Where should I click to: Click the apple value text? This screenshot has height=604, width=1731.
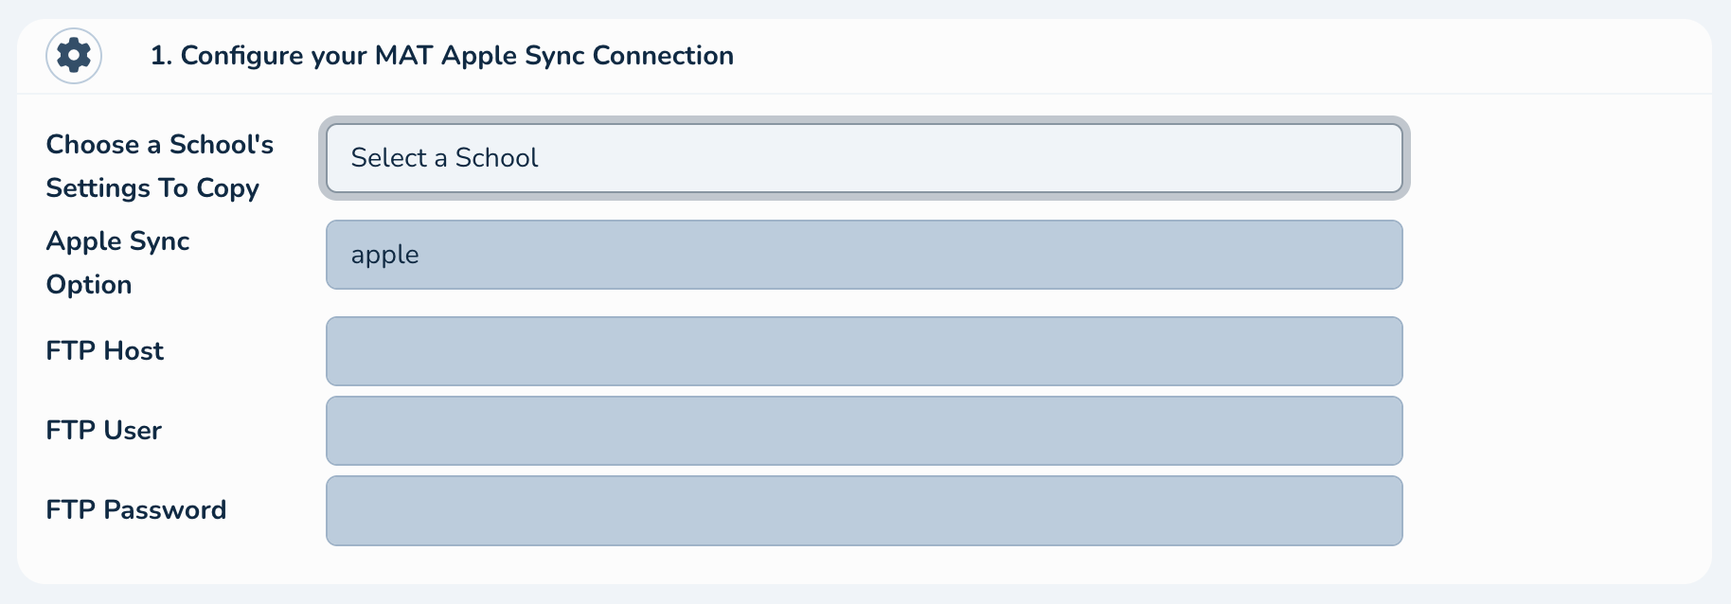click(x=384, y=255)
